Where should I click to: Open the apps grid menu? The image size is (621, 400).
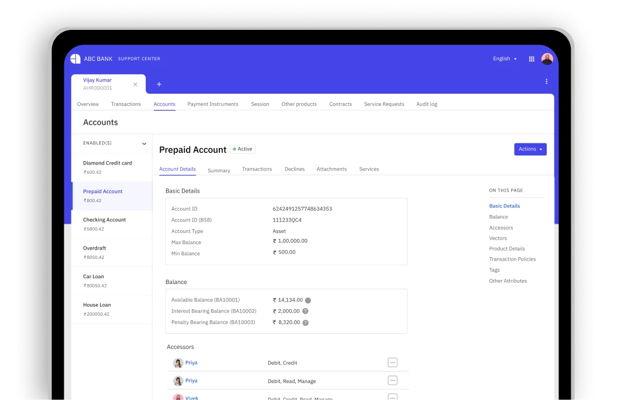tap(532, 59)
